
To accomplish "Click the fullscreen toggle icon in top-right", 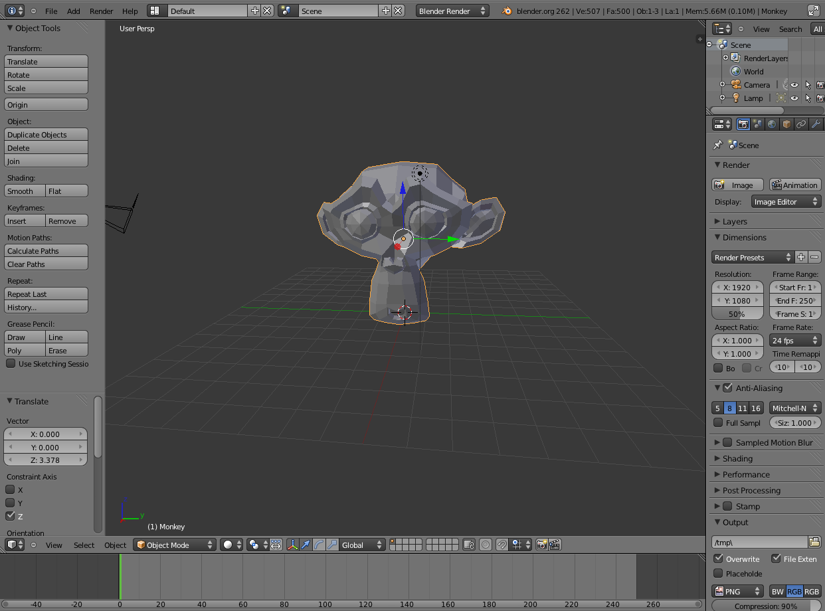I will tap(814, 11).
